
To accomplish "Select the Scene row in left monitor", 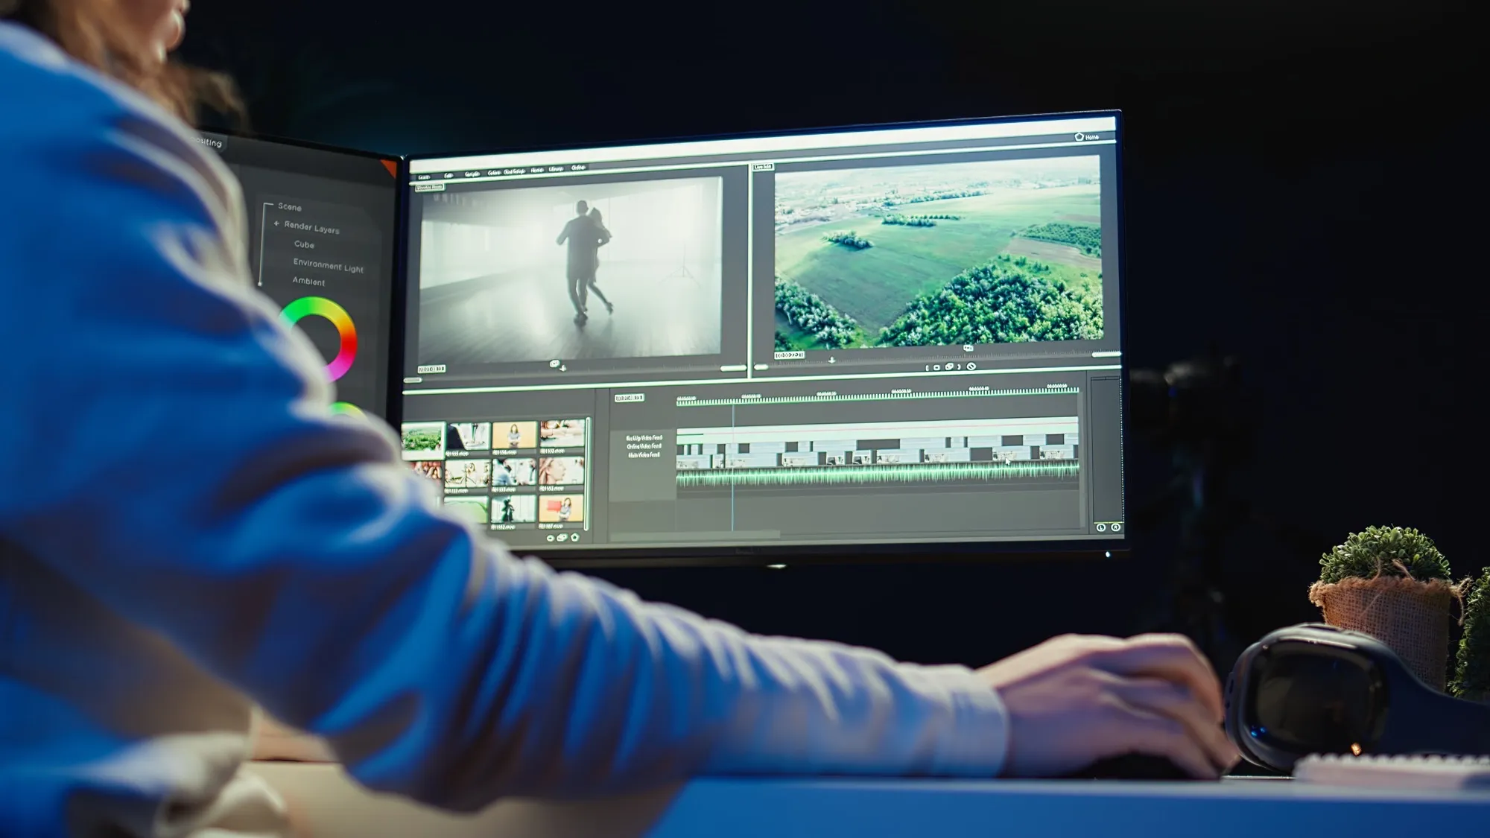I will click(x=290, y=207).
